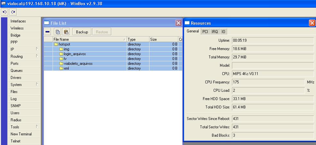Click the copy icon in File List toolbar
Viewport: 316px width, 145px height.
pos(57,32)
